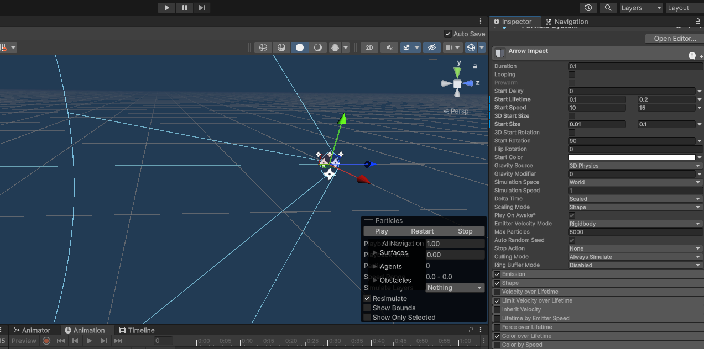Select wireframe draw mode icon

pos(263,47)
